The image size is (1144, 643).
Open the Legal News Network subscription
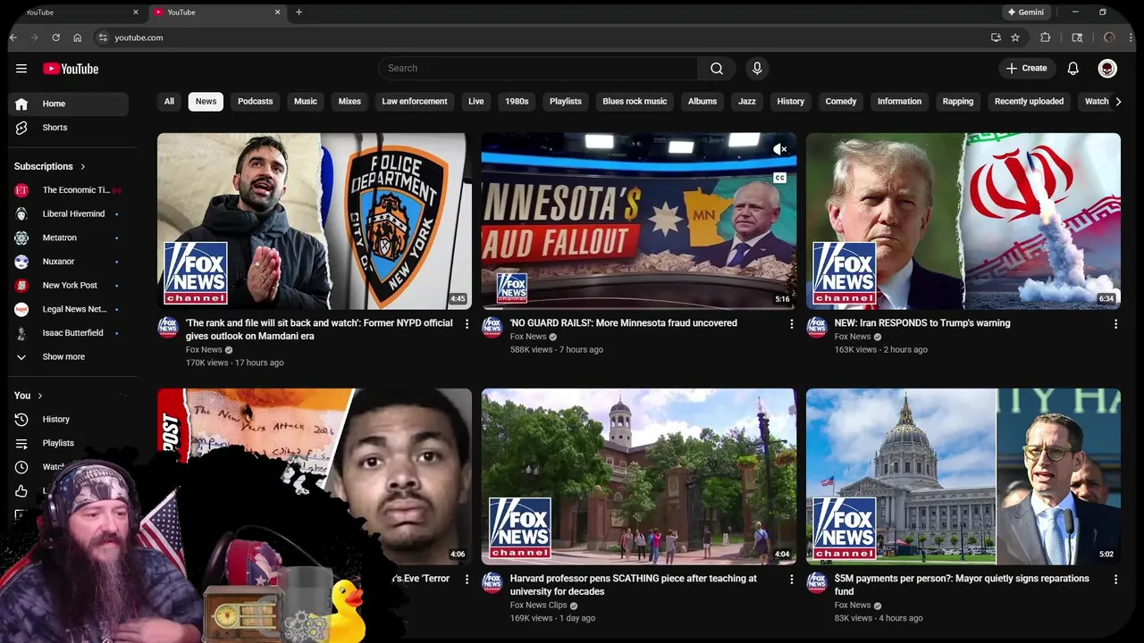(70, 310)
